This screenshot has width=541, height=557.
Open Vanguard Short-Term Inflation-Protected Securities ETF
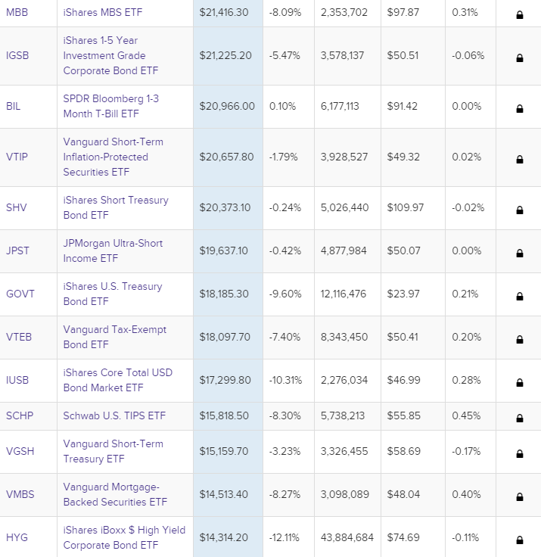point(113,157)
